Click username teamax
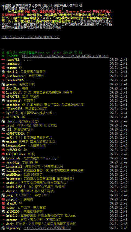 [11, 68]
